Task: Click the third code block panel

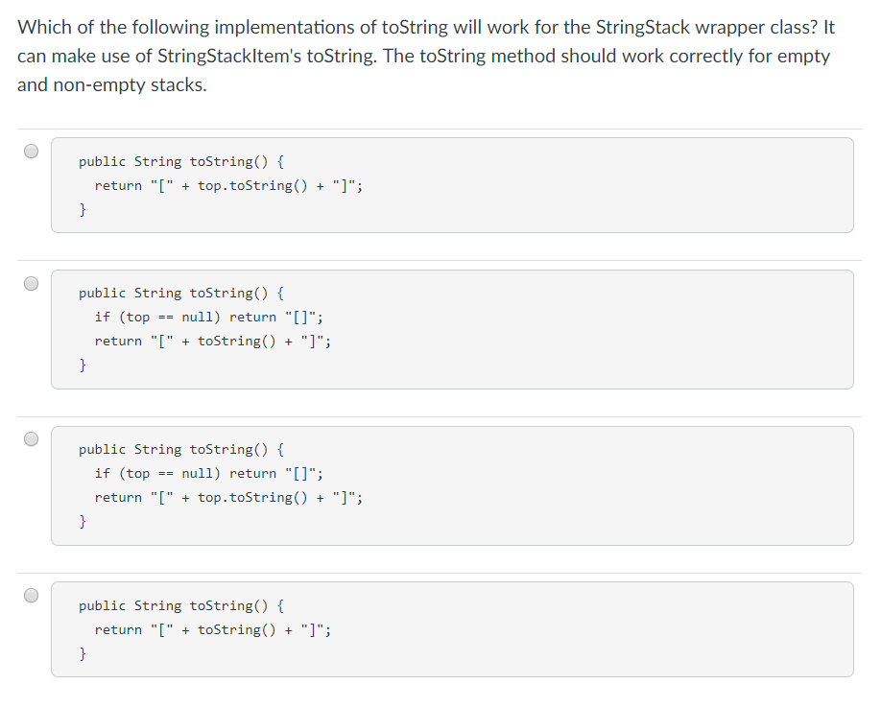Action: click(451, 484)
